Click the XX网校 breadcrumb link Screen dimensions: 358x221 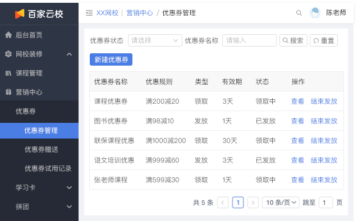tap(107, 13)
